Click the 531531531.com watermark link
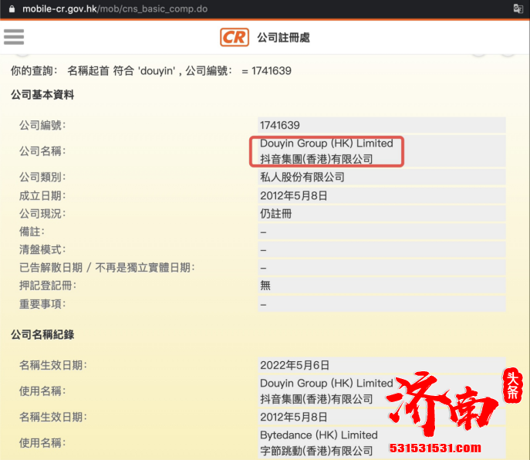Image resolution: width=530 pixels, height=460 pixels. pos(435,448)
